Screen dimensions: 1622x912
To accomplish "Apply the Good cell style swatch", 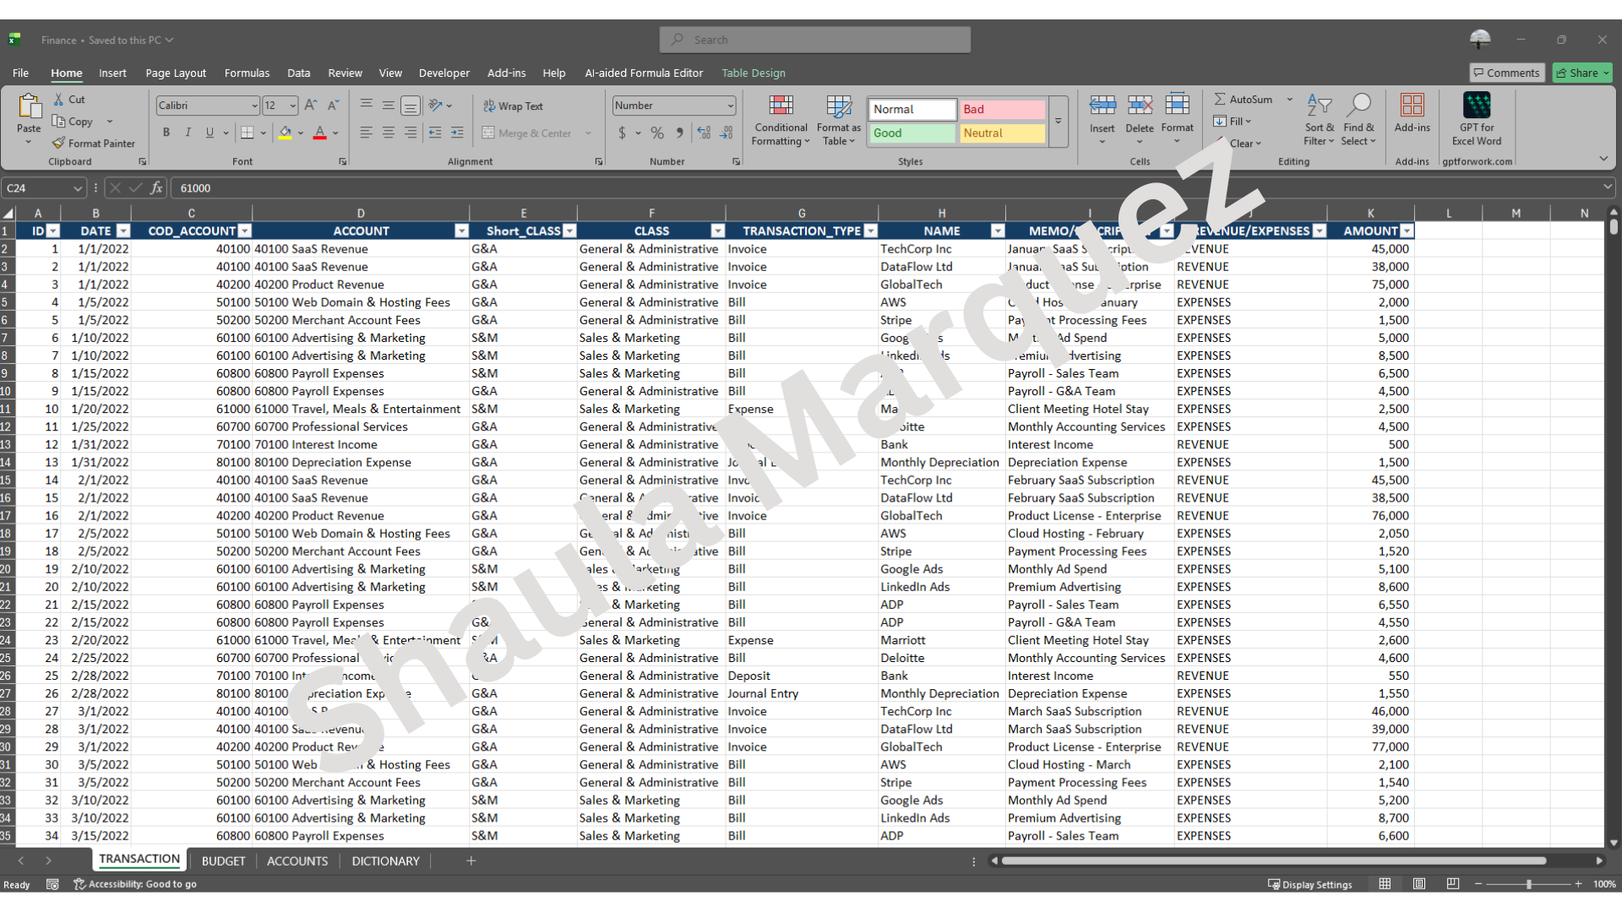I will click(912, 133).
